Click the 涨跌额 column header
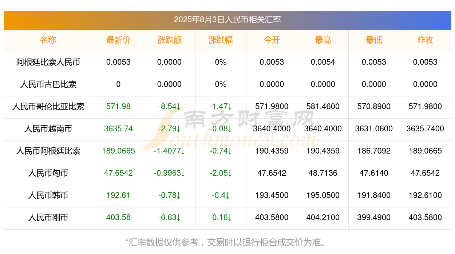Viewport: 455px width, 254px height. coord(169,40)
